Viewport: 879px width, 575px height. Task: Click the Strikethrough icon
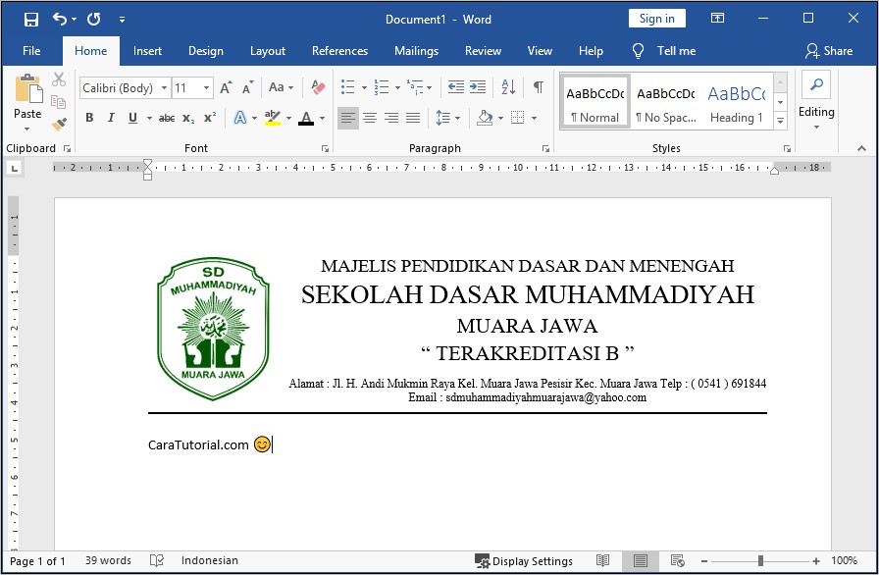pos(167,118)
